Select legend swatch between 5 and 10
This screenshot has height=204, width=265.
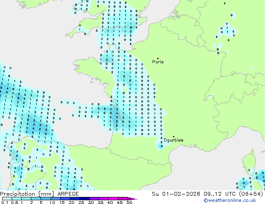46,199
